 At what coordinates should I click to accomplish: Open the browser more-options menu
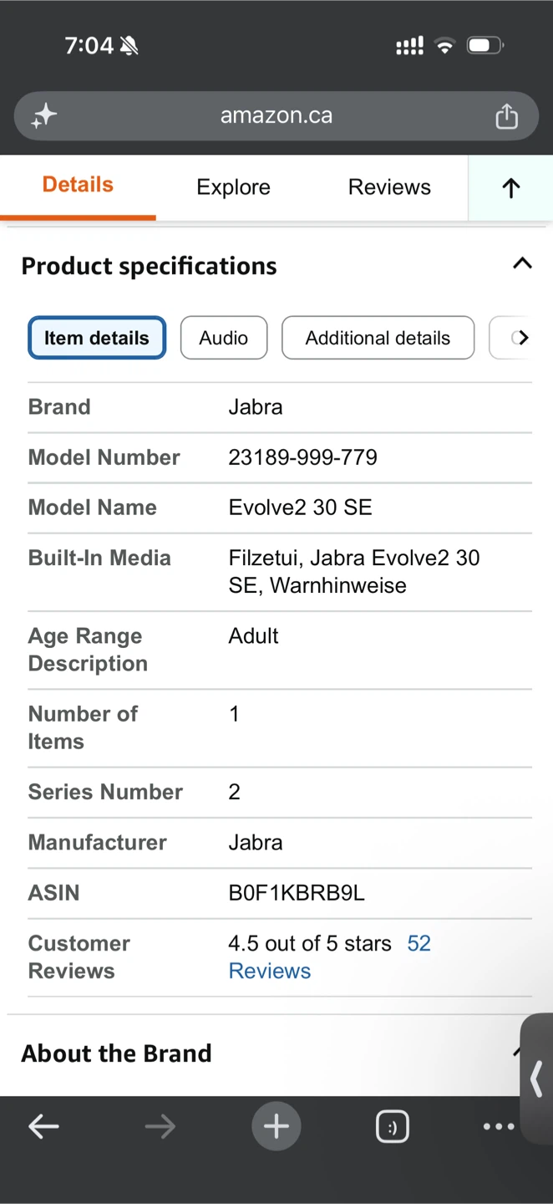499,1126
